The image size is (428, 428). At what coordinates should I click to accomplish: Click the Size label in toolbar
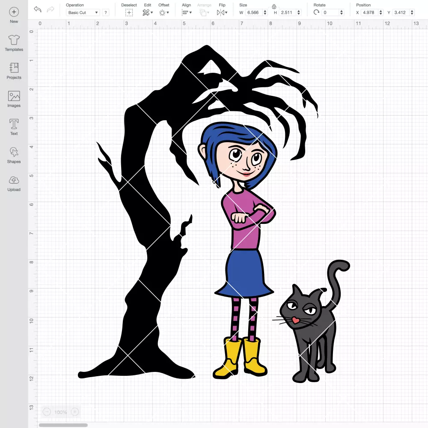[x=243, y=5]
